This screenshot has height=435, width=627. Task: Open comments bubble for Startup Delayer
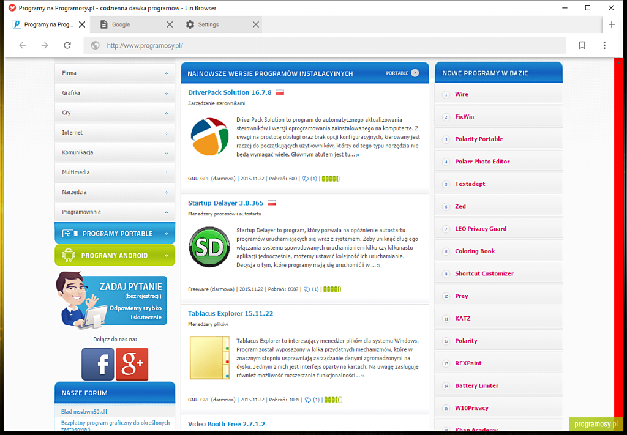click(307, 289)
